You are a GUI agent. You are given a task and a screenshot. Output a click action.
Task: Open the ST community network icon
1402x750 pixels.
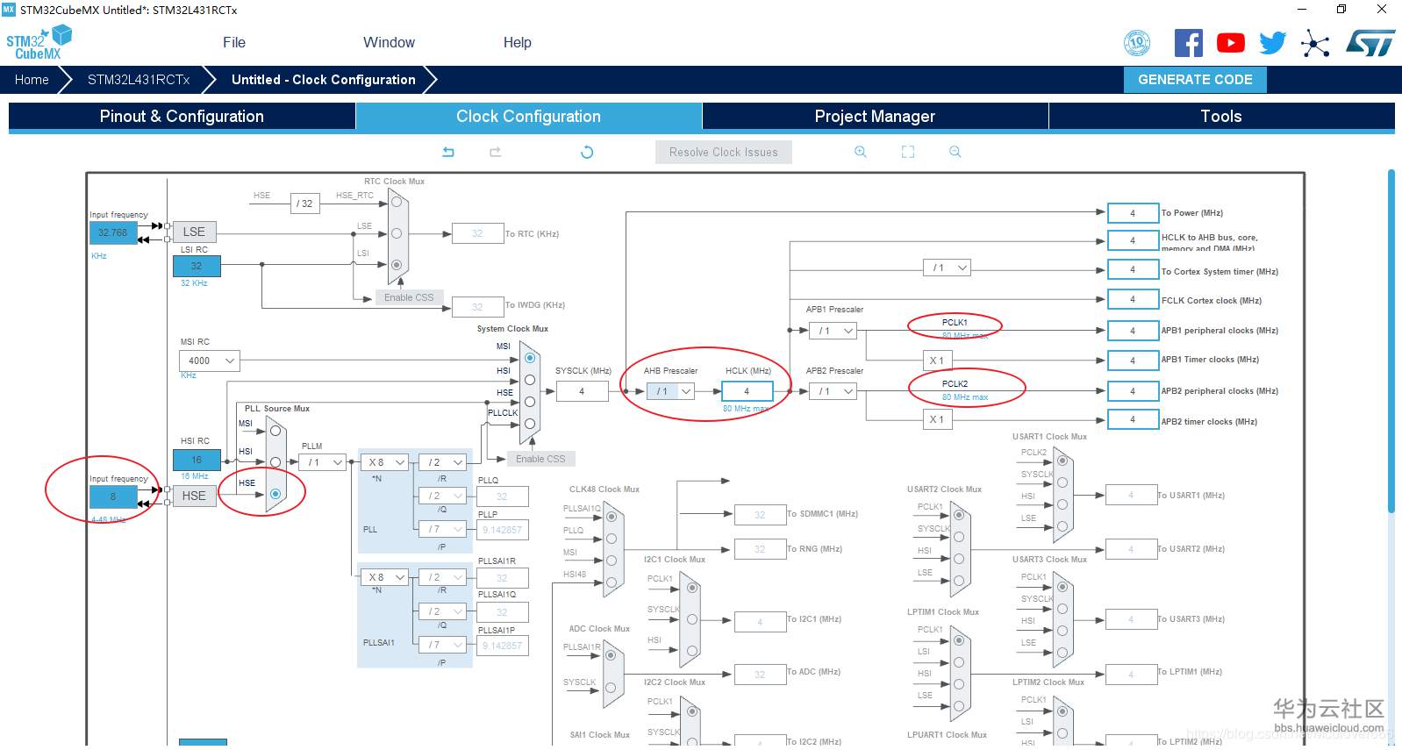coord(1315,43)
